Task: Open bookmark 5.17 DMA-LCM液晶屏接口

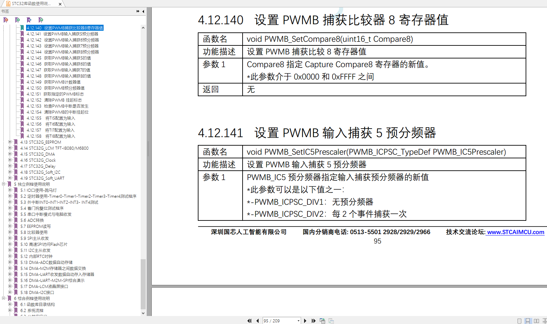Action: pyautogui.click(x=44, y=286)
